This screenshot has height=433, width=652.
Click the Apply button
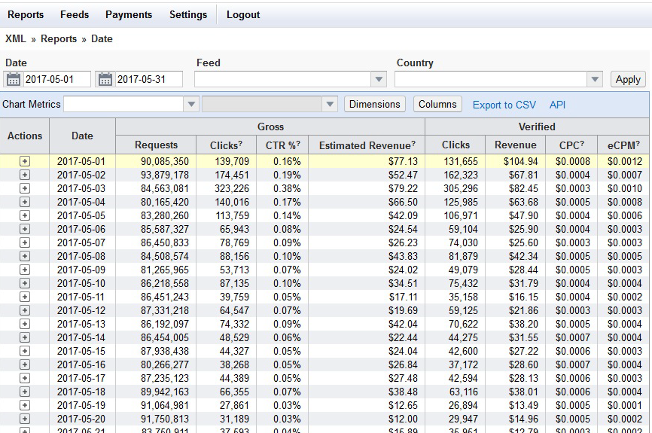(x=628, y=79)
